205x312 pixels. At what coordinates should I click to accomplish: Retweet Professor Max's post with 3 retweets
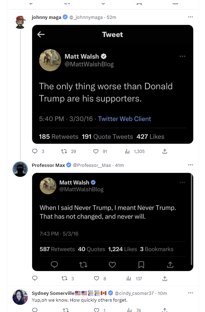tap(64, 278)
